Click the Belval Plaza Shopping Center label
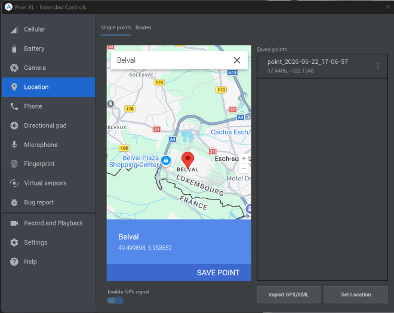 point(134,161)
